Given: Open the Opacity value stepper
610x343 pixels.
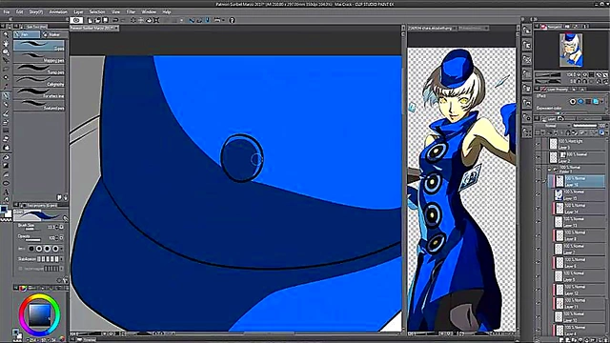Looking at the screenshot, I should 57,237.
